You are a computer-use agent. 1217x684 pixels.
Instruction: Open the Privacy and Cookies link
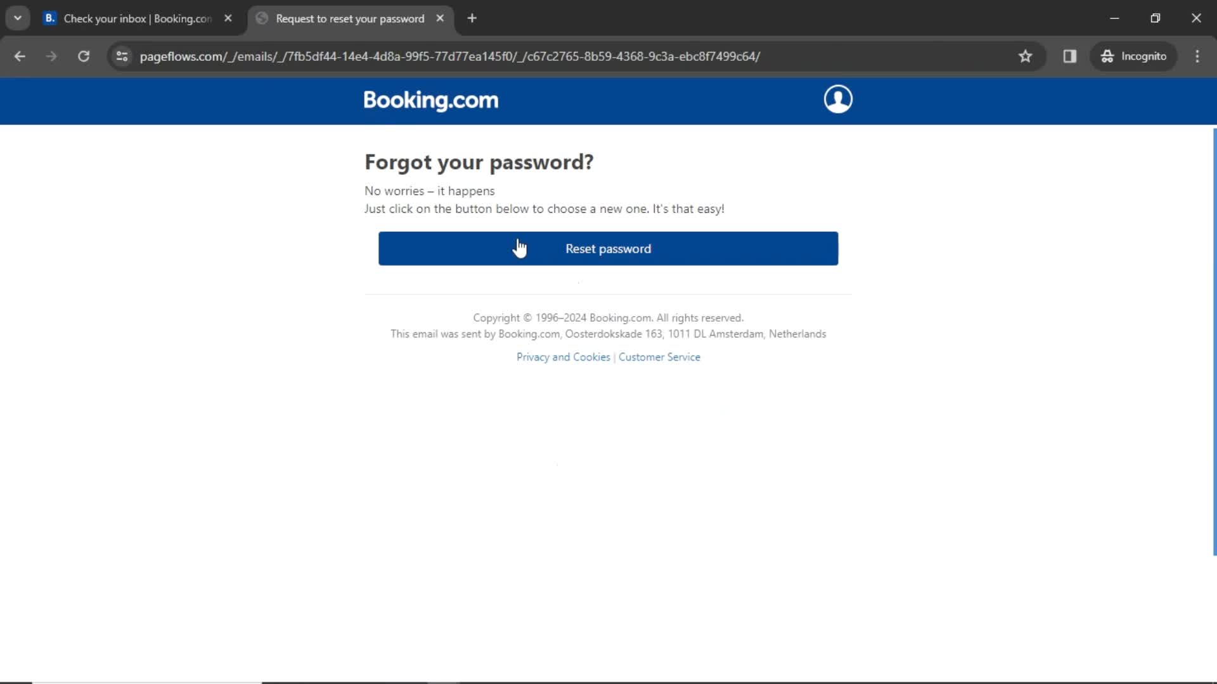pyautogui.click(x=563, y=357)
